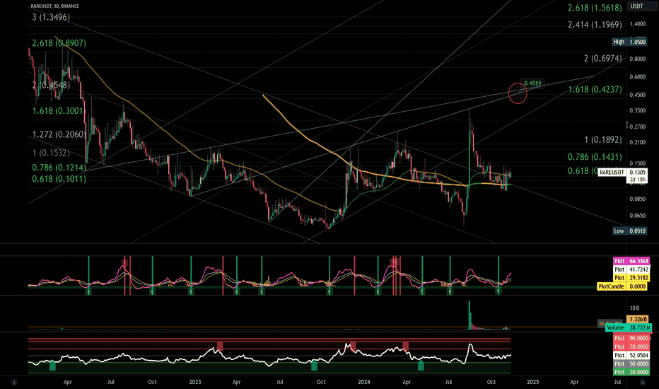
Task: Click the white Plot 52.0504 label
Action: click(x=631, y=355)
